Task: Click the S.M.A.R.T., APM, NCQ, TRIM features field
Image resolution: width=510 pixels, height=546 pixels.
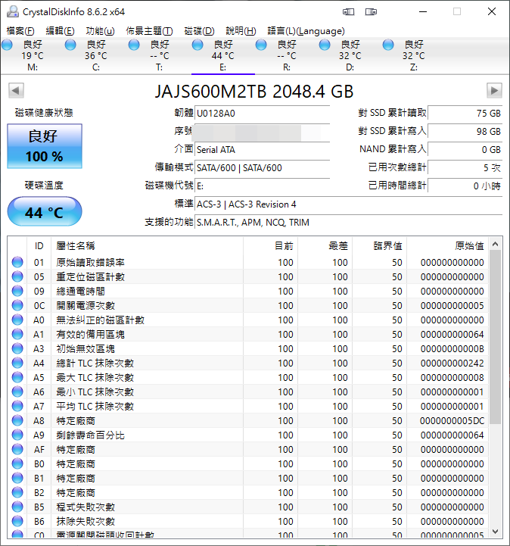Action: [348, 222]
